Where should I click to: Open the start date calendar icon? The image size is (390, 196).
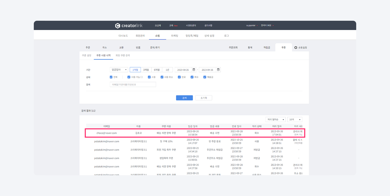(x=194, y=70)
